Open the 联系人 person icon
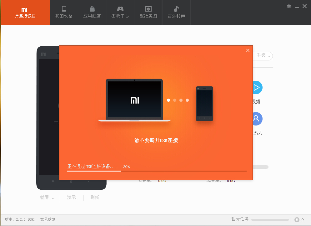 coord(257,119)
